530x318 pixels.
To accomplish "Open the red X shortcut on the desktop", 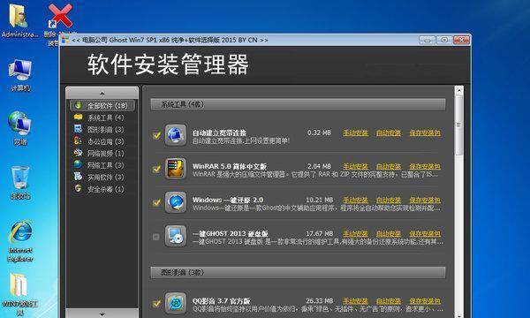I will [x=60, y=16].
